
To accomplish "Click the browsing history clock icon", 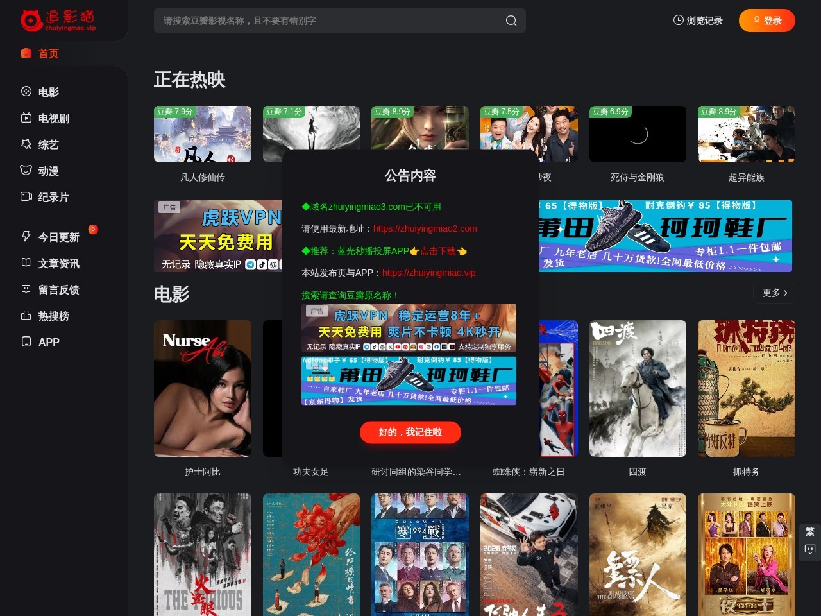I will point(678,20).
